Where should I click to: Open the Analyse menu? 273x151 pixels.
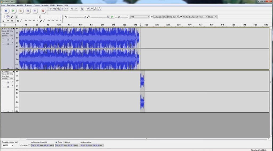[59, 5]
